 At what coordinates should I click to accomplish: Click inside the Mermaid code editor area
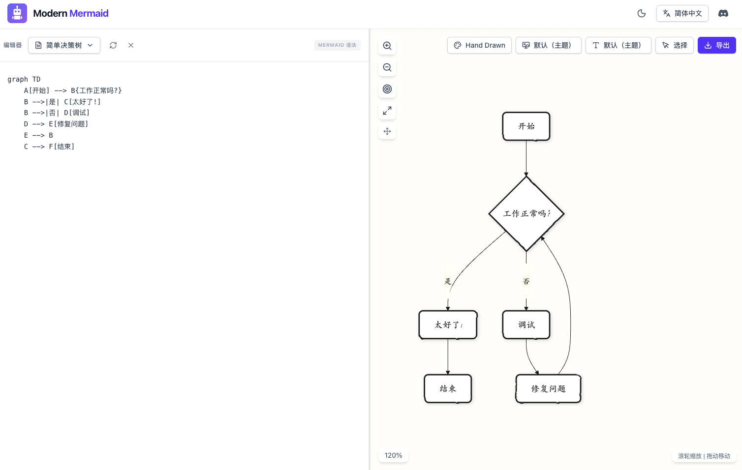[x=185, y=246]
